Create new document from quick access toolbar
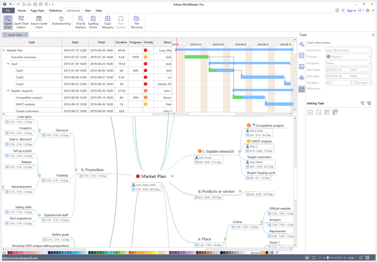This screenshot has width=377, height=262. (24, 4)
